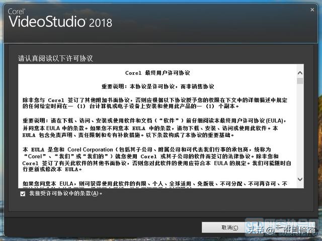This screenshot has height=241, width=322.
Task: Click the line '重要说明: 本协议是许可协议, 而非销售协议'
Action: (x=157, y=86)
